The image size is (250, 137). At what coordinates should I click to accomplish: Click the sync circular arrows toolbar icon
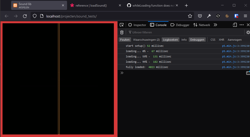click(x=218, y=16)
